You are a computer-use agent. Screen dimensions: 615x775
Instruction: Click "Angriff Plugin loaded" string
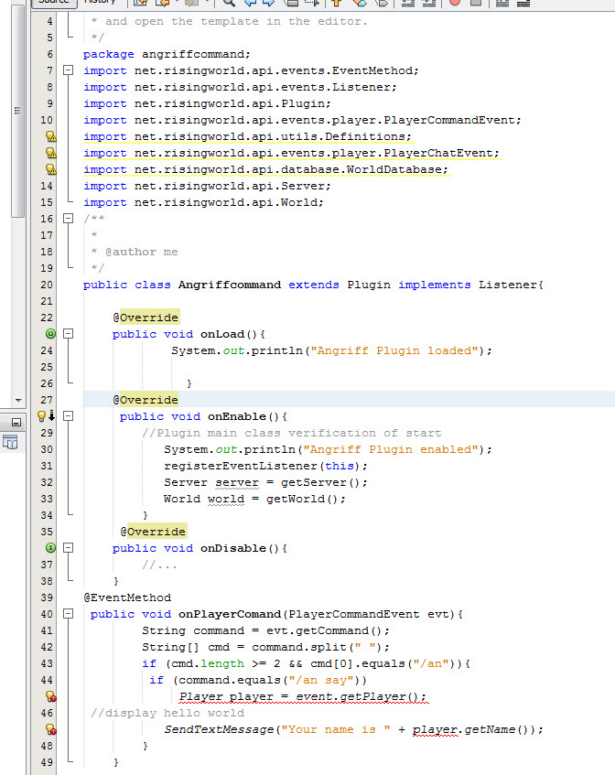point(394,351)
